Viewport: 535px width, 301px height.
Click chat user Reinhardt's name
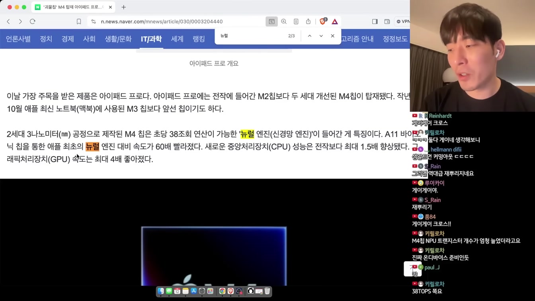coord(440,116)
